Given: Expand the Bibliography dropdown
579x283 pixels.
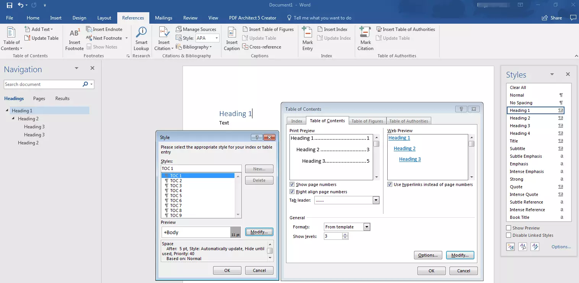Looking at the screenshot, I should [194, 47].
